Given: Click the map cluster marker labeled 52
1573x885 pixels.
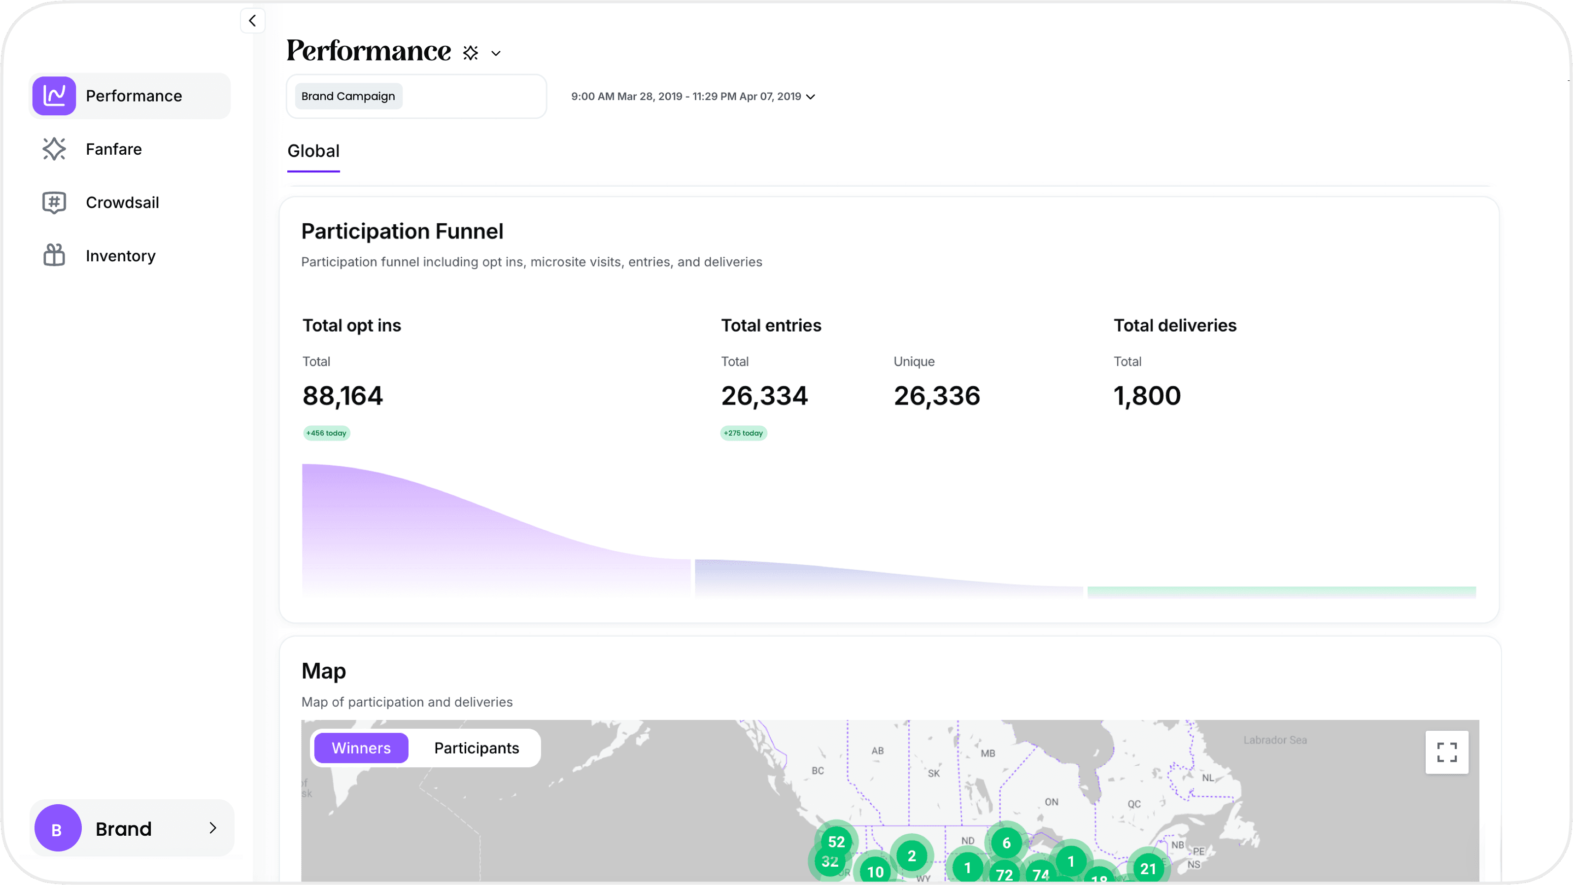Looking at the screenshot, I should 836,841.
